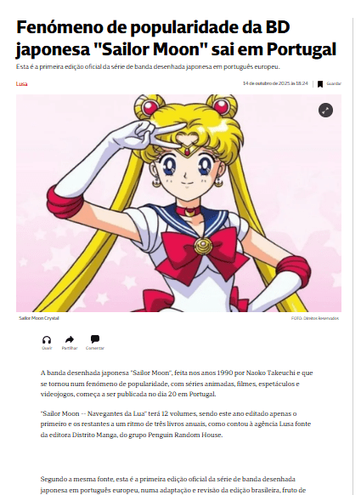
Task: Click the Ouvir text label
Action: (47, 348)
